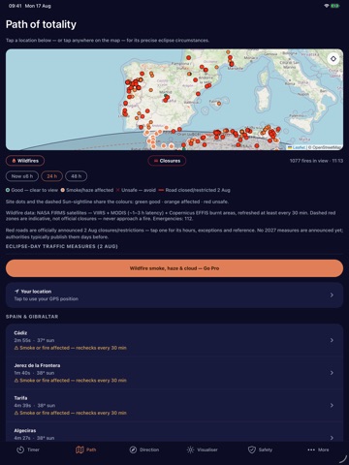Tap the Spain & Gibraltar section header

32,317
